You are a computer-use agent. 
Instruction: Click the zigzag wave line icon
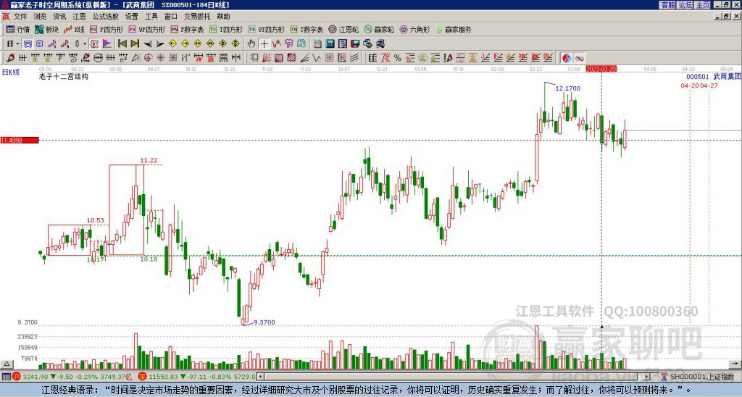[x=316, y=58]
